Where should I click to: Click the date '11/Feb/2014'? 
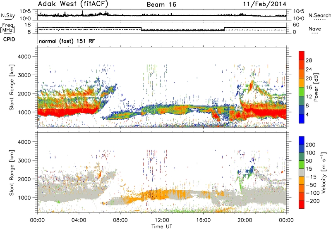pos(265,4)
